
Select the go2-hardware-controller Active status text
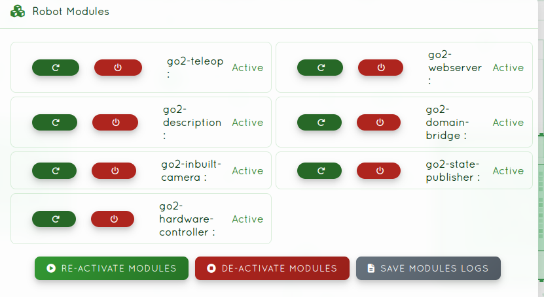pyautogui.click(x=247, y=219)
